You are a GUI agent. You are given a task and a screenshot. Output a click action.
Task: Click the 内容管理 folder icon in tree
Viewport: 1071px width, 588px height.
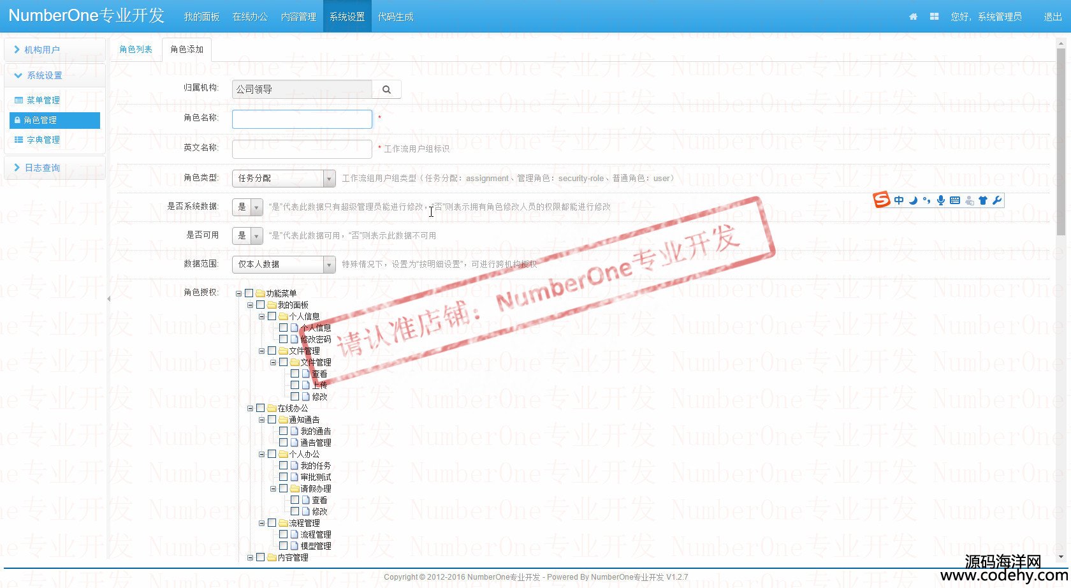tap(272, 557)
